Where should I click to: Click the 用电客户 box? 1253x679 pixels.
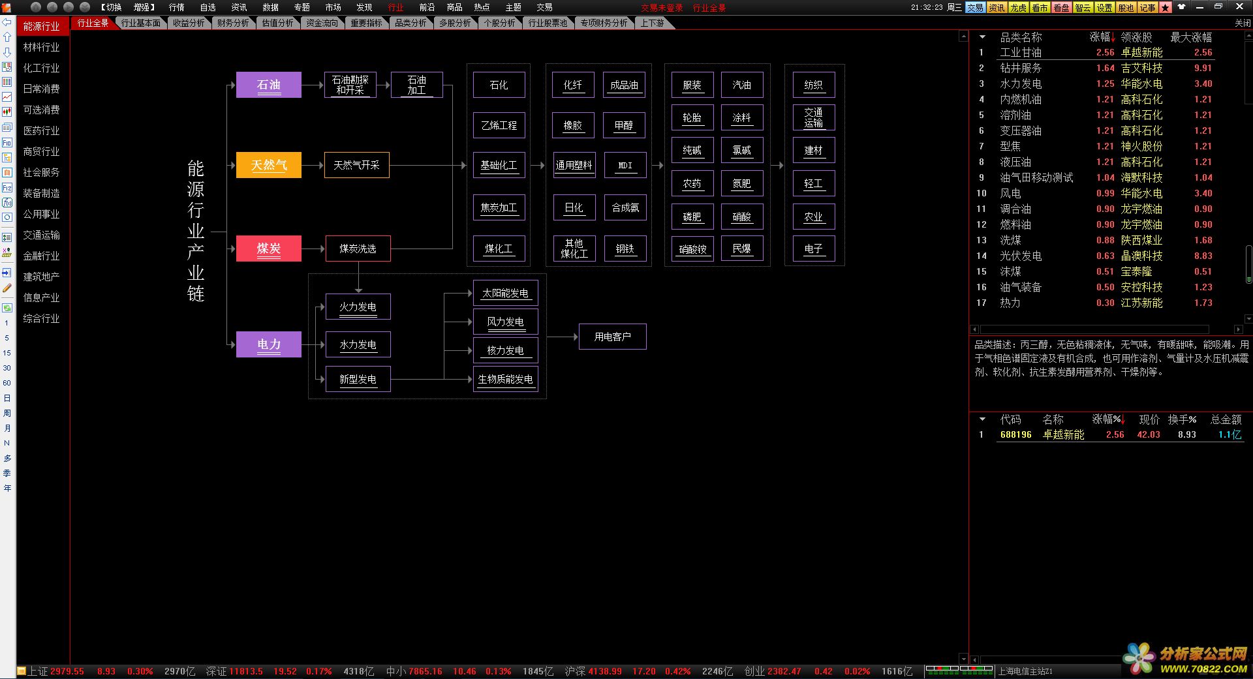tap(613, 337)
